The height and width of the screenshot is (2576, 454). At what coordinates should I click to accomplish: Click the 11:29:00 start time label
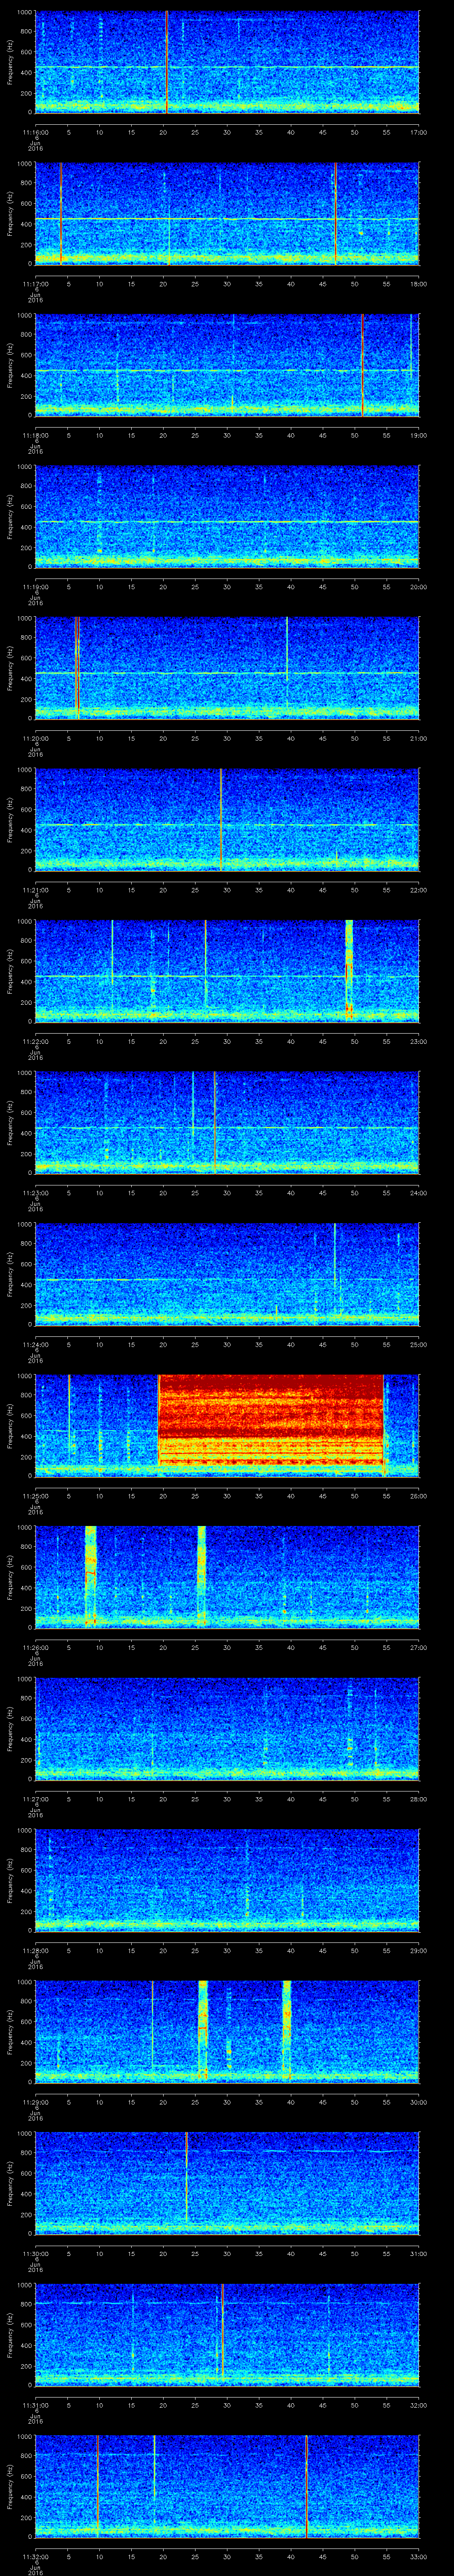click(x=35, y=2102)
